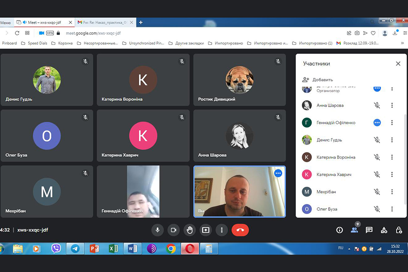The width and height of the screenshot is (408, 272).
Task: Open host controls lock icon
Action: tap(399, 230)
